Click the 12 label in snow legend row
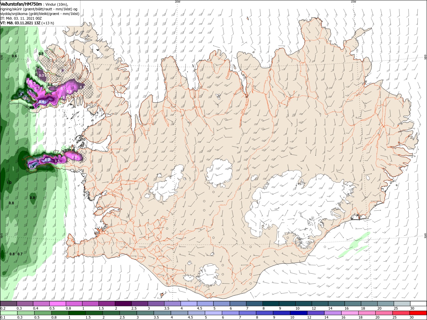 click(313, 308)
